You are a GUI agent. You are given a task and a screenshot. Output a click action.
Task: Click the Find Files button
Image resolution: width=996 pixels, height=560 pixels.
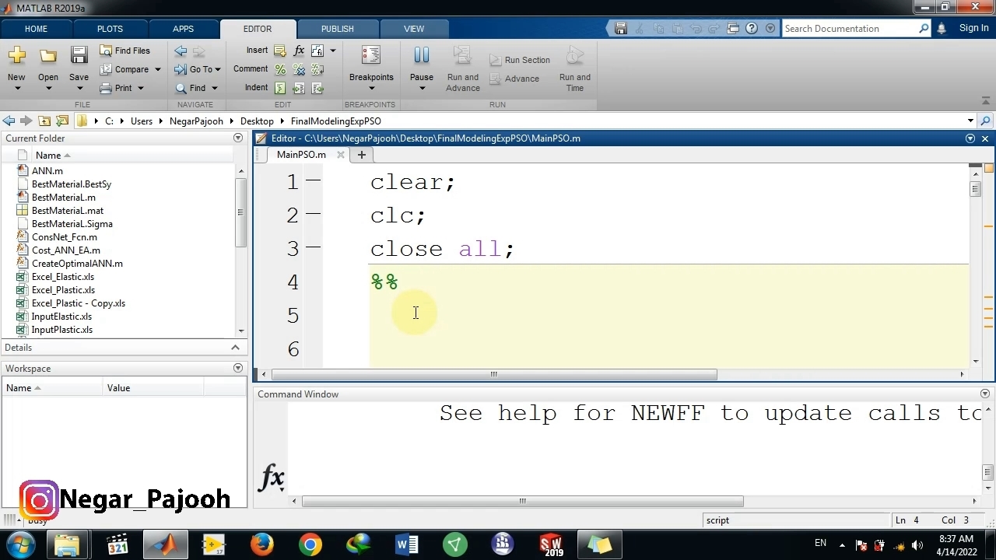(124, 51)
